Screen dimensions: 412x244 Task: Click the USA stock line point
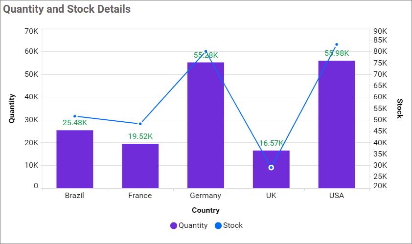[x=337, y=44]
